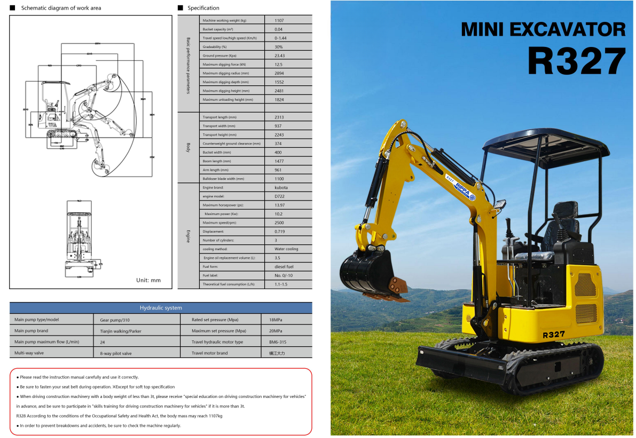This screenshot has width=636, height=438.
Task: Click 'Arm length (mm)' label
Action: [215, 170]
